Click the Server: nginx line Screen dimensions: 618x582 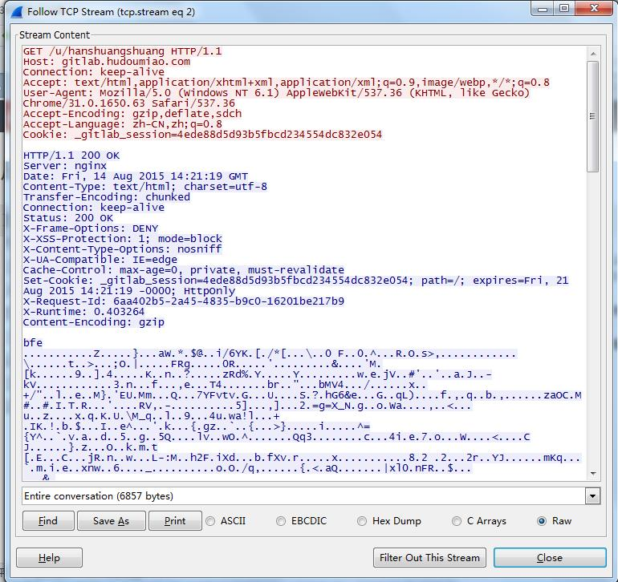65,166
